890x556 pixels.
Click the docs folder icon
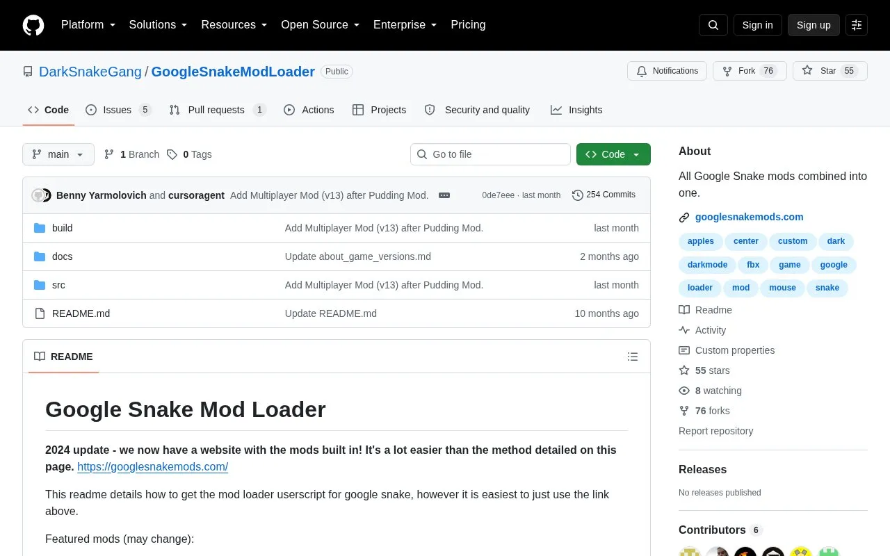(x=40, y=256)
